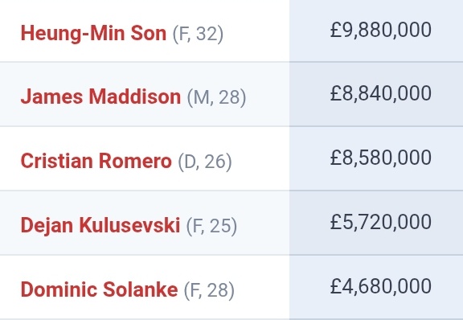Open Dejan Kulusevski player link
The image size is (463, 320).
tap(100, 225)
